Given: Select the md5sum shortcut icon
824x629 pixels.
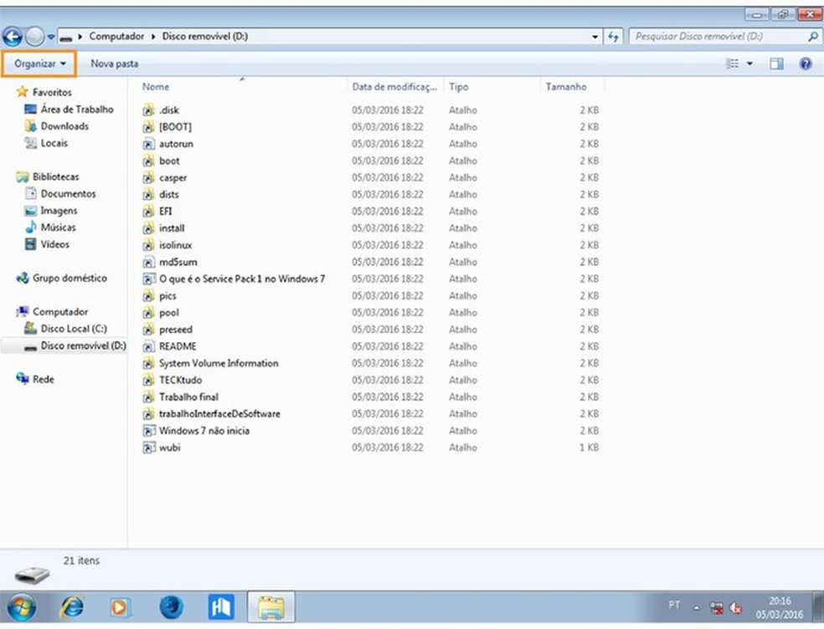Looking at the screenshot, I should pyautogui.click(x=149, y=262).
